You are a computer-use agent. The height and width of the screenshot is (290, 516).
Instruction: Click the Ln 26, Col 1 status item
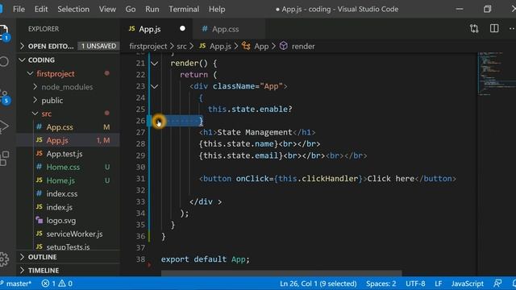click(318, 284)
